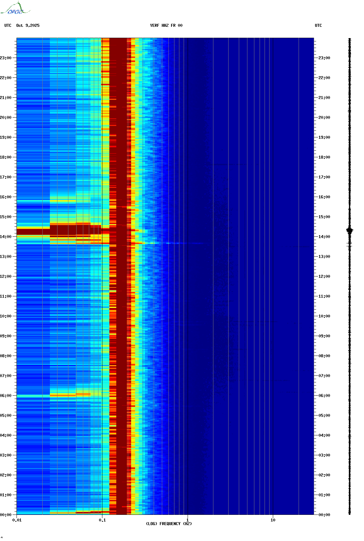Click the 14:00 label on the left time axis
The height and width of the screenshot is (541, 364).
tap(6, 237)
